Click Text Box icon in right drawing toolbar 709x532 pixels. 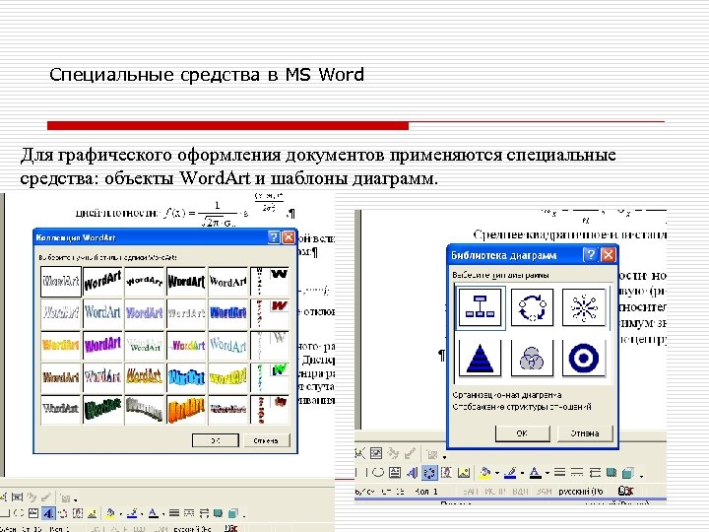[x=395, y=473]
